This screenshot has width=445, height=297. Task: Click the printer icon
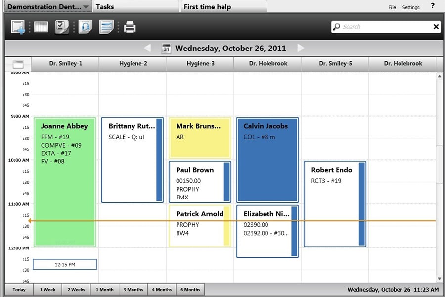click(130, 27)
